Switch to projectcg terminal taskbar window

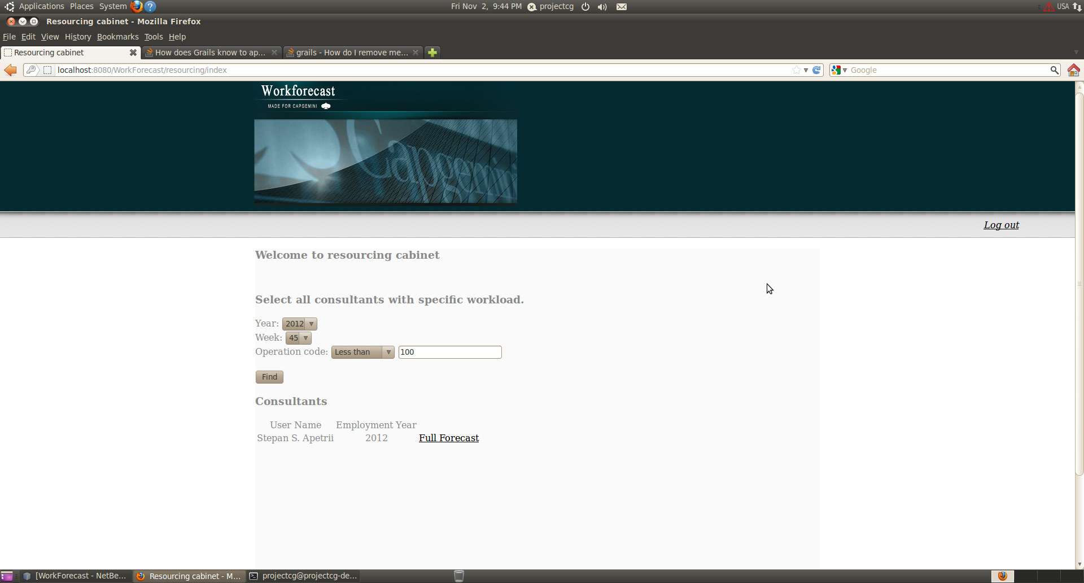pos(304,576)
